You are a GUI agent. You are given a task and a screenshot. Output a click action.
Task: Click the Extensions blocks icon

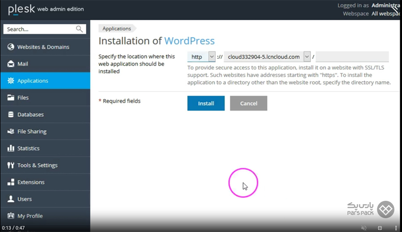tap(11, 182)
